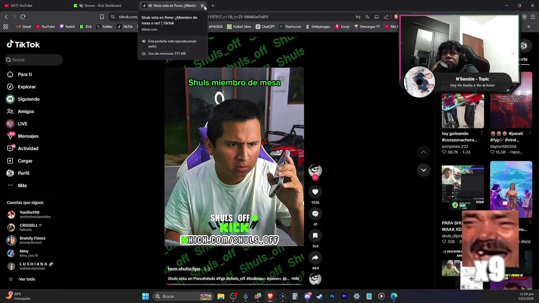The image size is (539, 303).
Task: Open Brave browser from taskbar
Action: 270,296
